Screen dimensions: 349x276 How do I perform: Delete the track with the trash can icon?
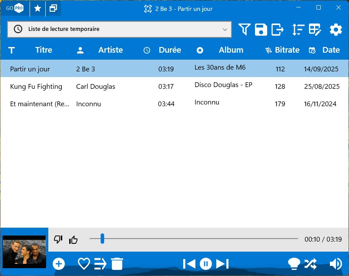click(x=117, y=264)
